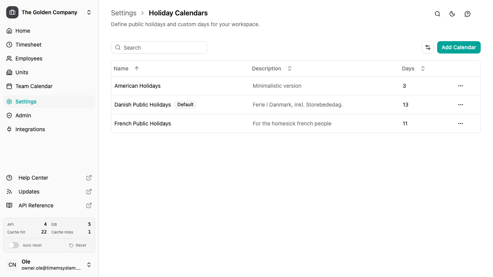Click the Reset control with the circular arrow

click(78, 245)
